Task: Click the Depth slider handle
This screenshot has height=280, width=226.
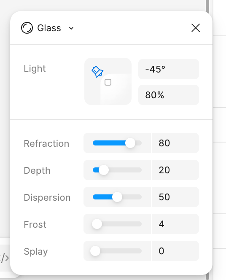Action: [x=104, y=170]
